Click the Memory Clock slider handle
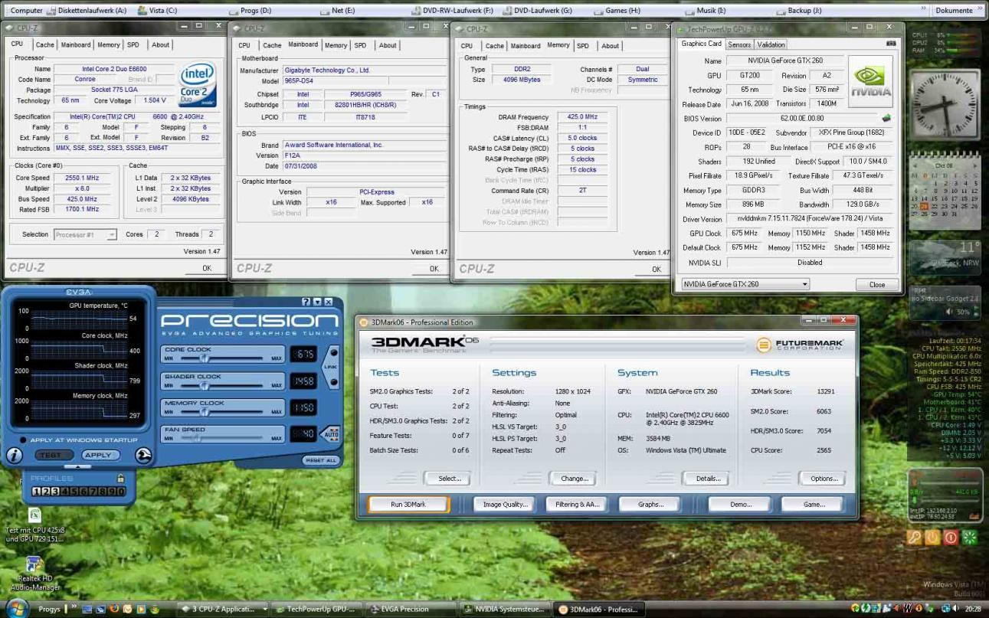This screenshot has height=618, width=989. coord(204,412)
